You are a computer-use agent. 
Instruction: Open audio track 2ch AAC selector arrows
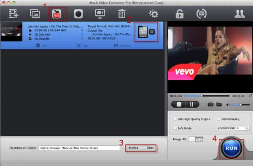click(x=82, y=35)
